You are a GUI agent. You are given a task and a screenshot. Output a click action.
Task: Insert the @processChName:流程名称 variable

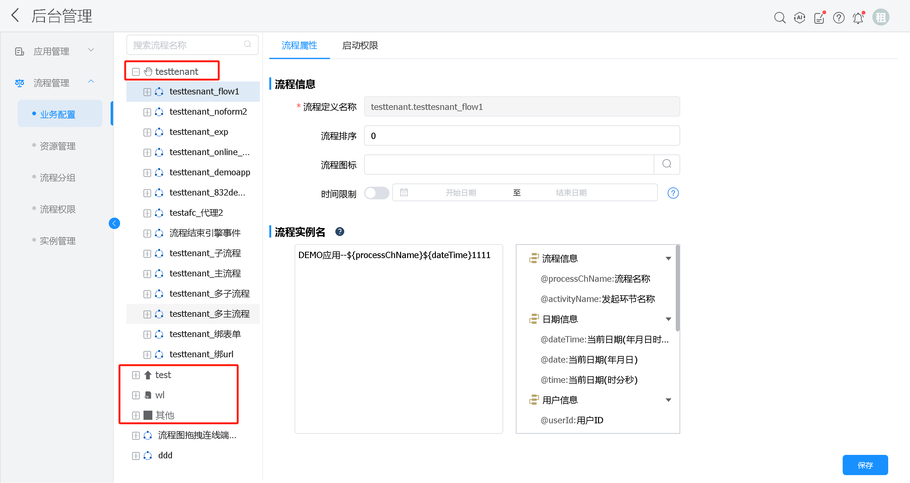595,279
